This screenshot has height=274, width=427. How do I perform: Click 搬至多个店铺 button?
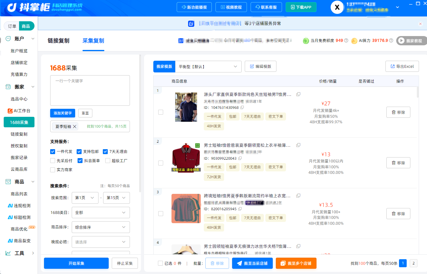click(x=296, y=263)
